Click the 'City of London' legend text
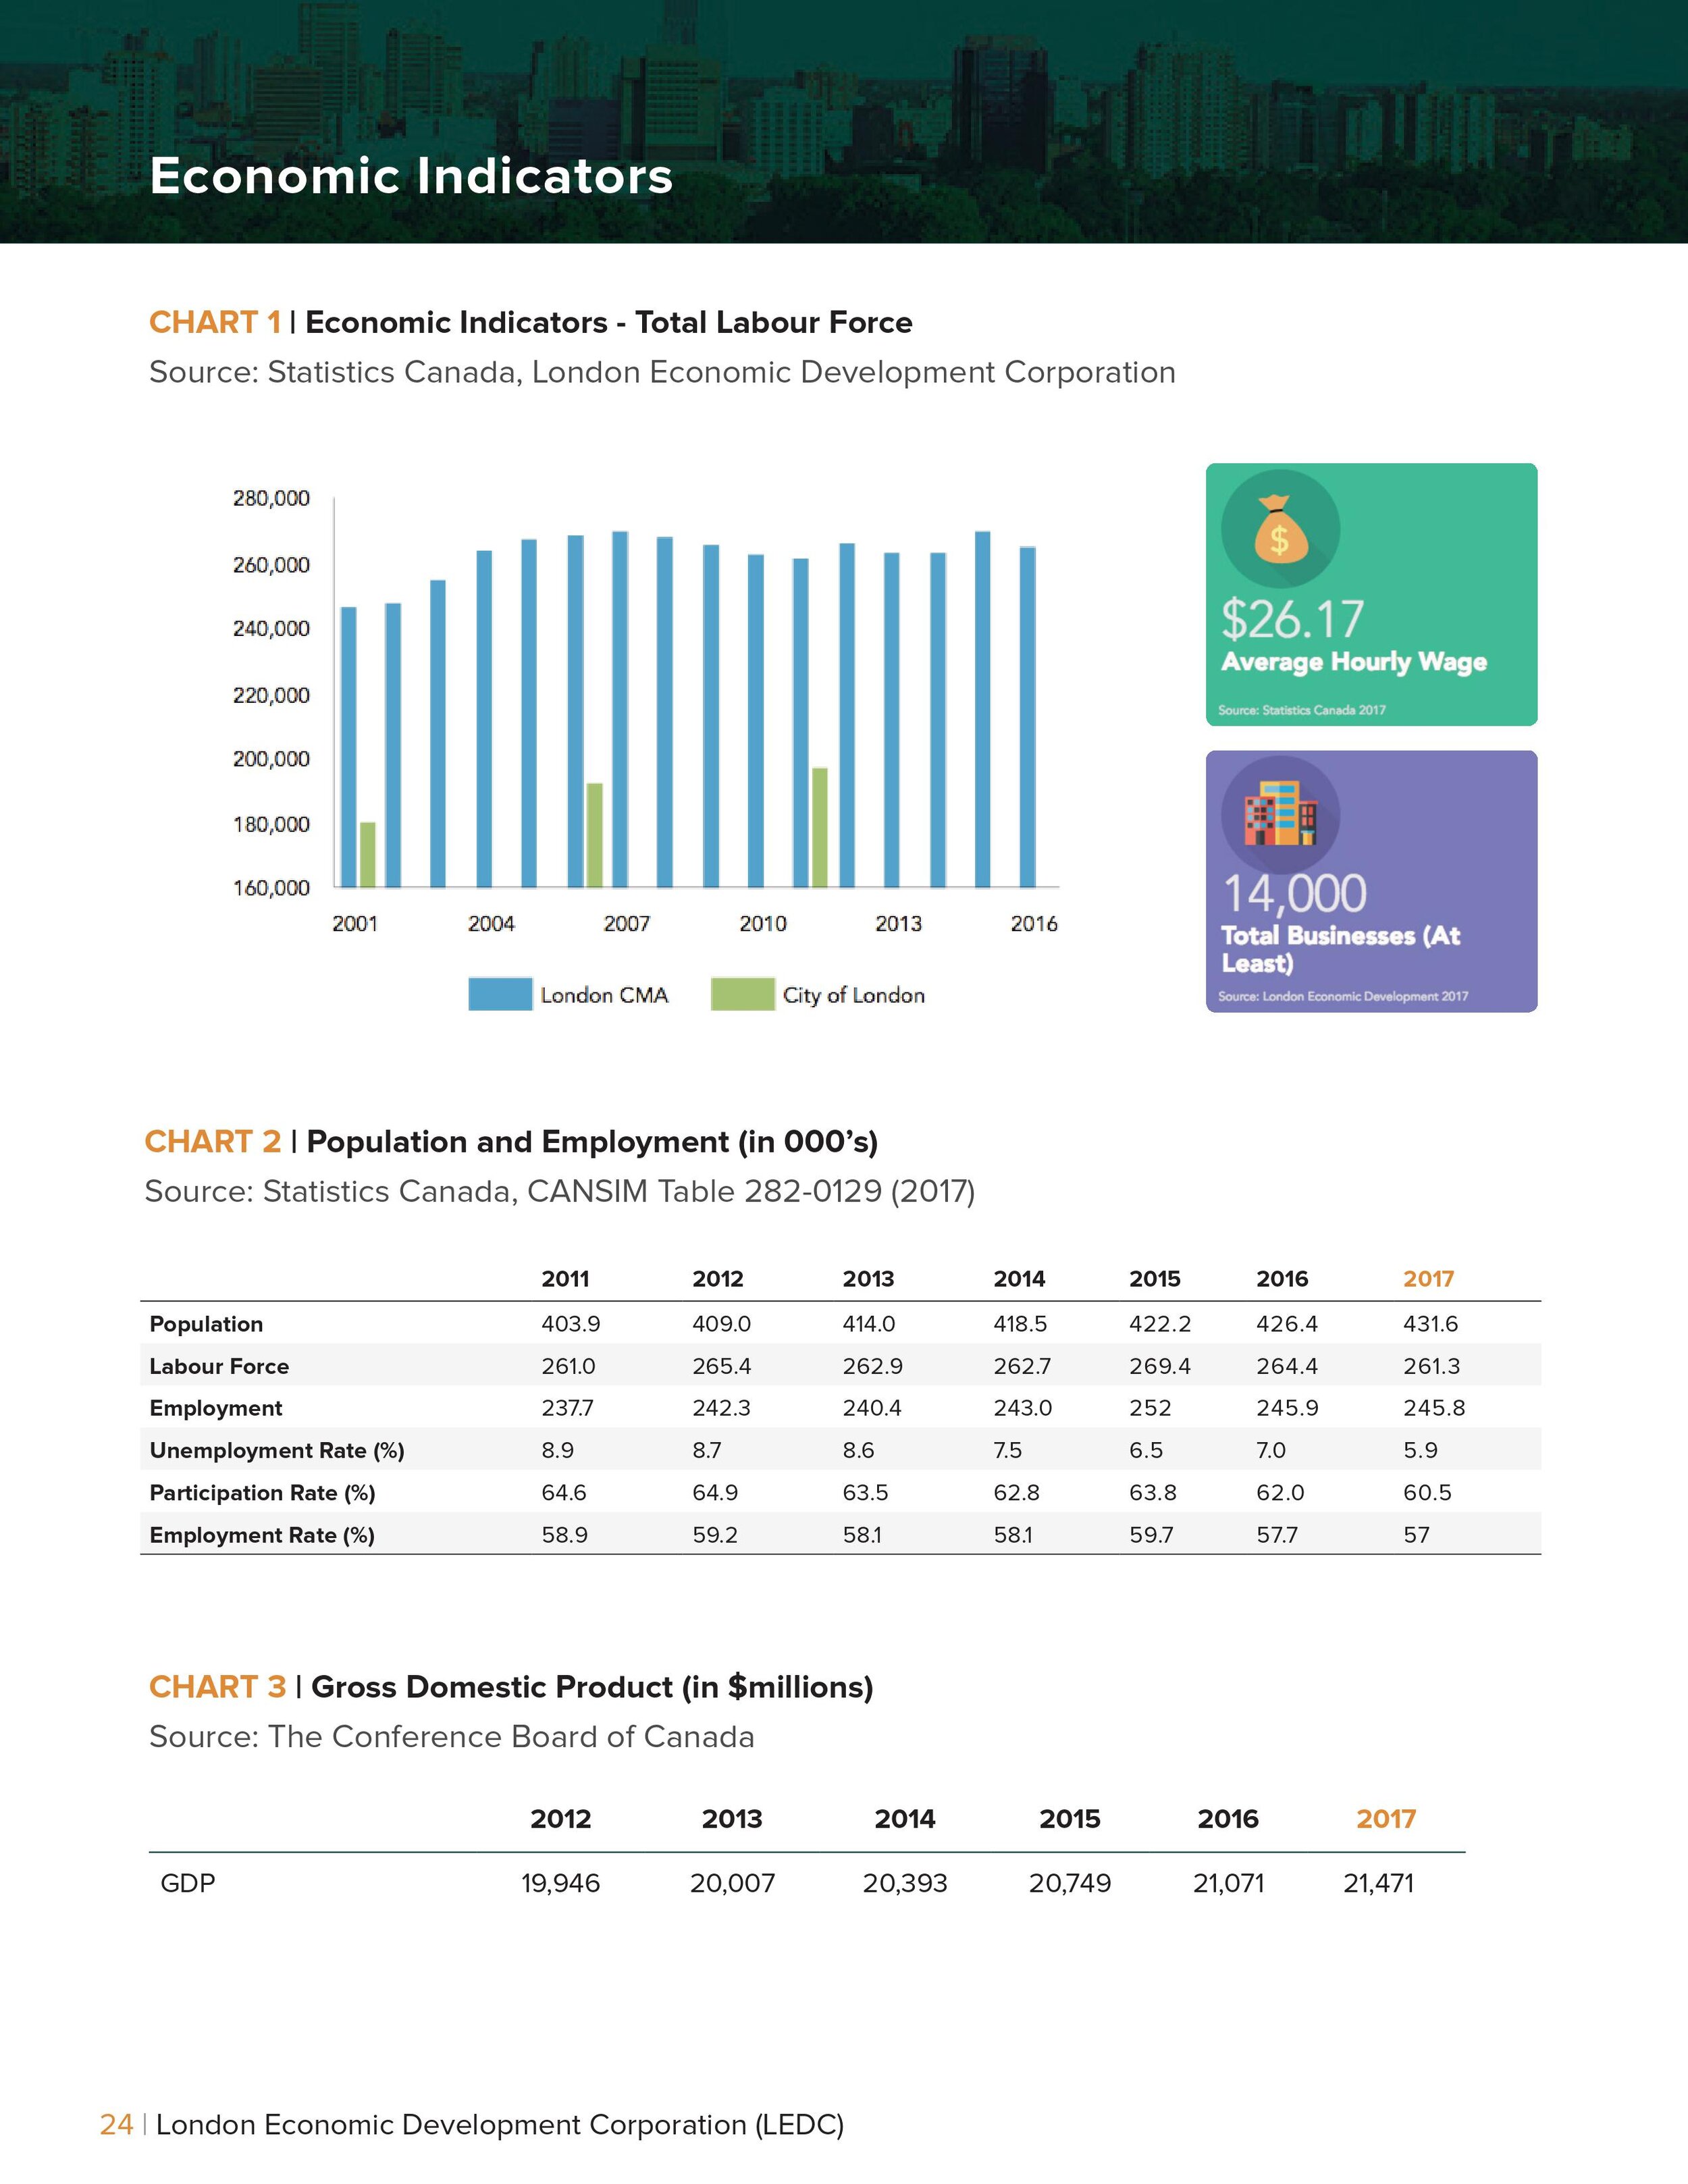1688x2184 pixels. click(x=854, y=995)
